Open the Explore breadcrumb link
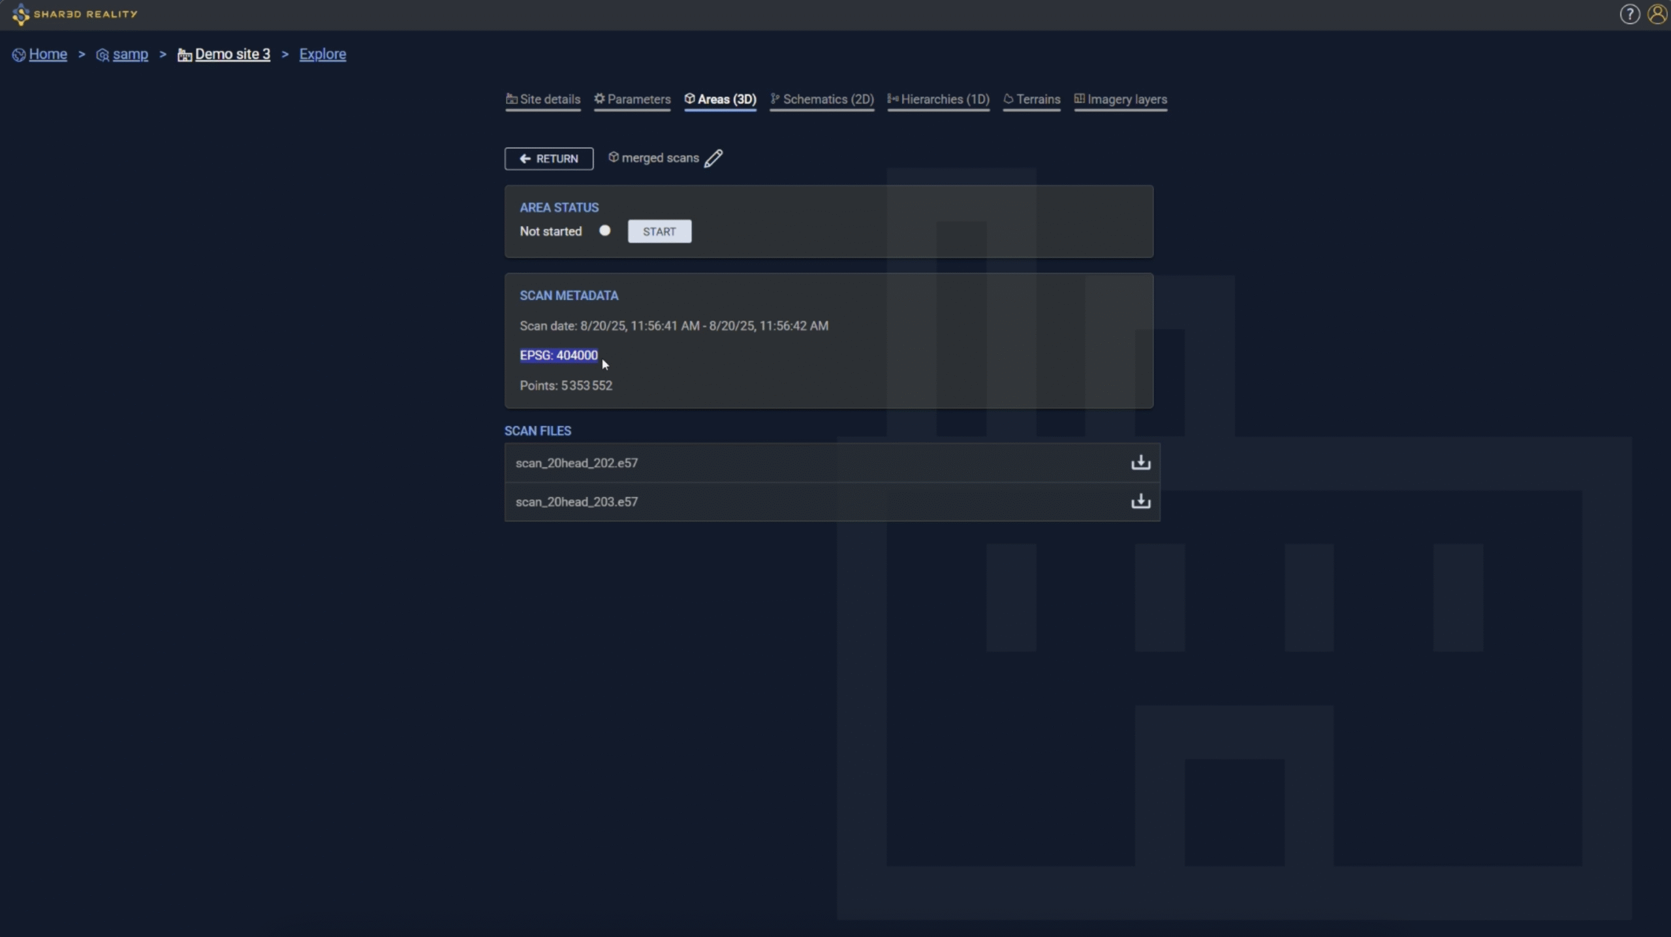 click(322, 54)
